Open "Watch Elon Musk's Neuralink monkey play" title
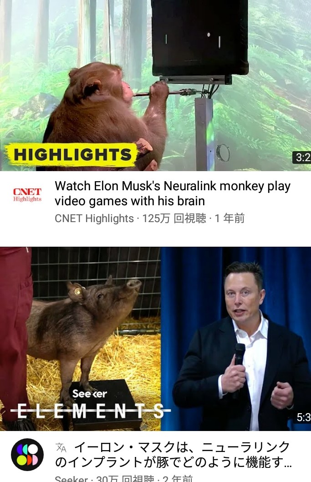The image size is (311, 482). pyautogui.click(x=173, y=193)
